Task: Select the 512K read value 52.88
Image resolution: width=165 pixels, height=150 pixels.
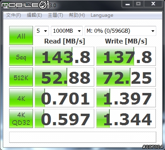Action: tap(64, 77)
